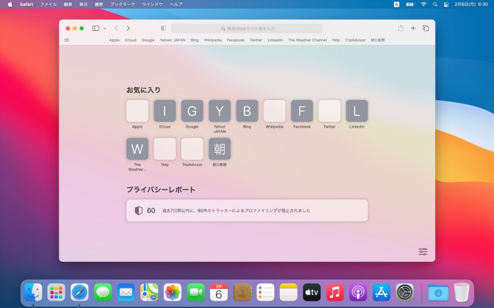
Task: Open the Safari menu in menu bar
Action: (26, 5)
